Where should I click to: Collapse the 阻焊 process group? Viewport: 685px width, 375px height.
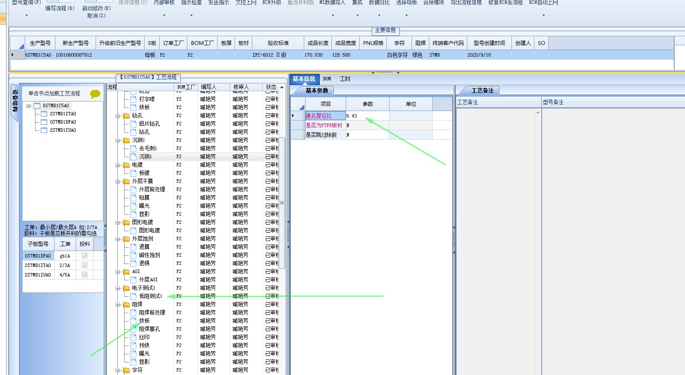click(118, 305)
